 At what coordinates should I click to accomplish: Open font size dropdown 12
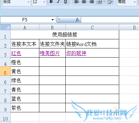pos(44,2)
